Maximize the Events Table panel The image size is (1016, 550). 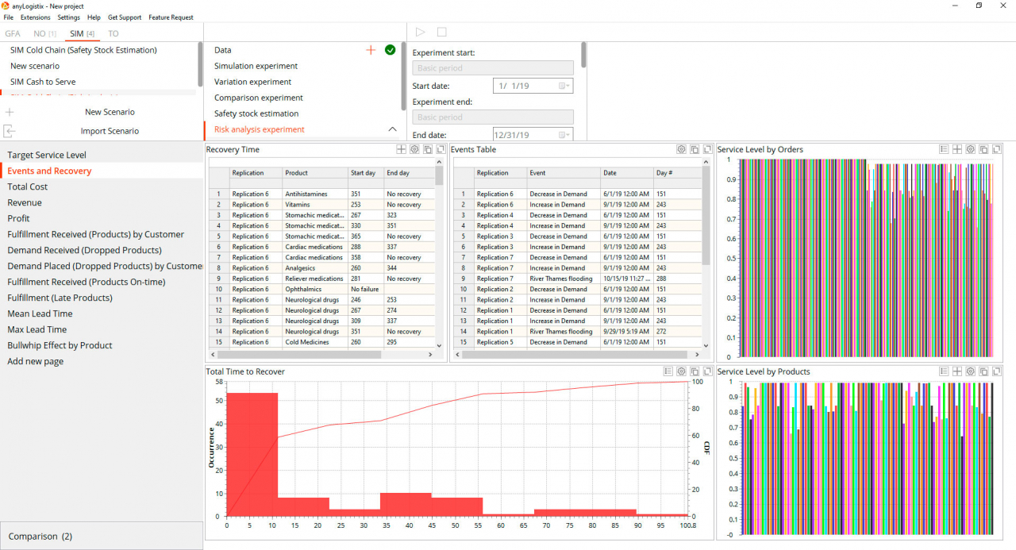click(x=707, y=149)
